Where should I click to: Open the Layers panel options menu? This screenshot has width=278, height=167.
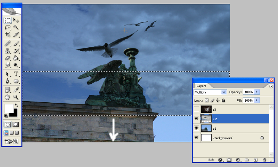[x=271, y=86]
